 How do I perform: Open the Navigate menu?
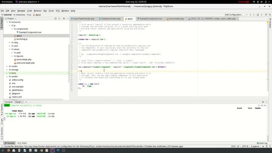click(21, 11)
